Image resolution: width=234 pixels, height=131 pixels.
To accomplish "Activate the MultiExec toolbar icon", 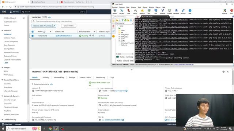I will tap(162, 11).
